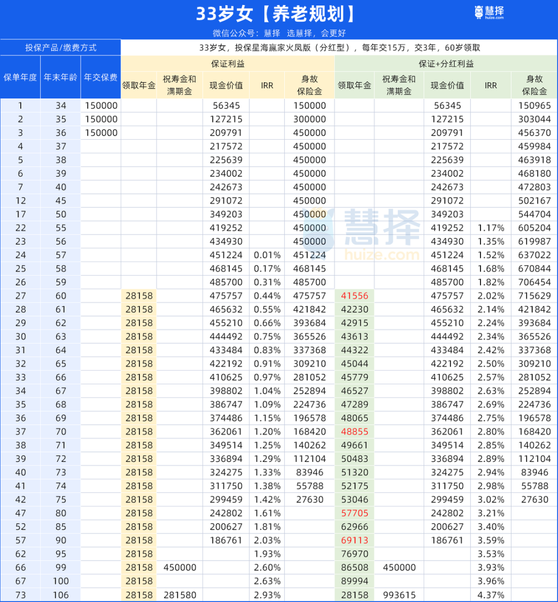Click the maturity benefit value 281580
558x602 pixels.
coord(180,595)
